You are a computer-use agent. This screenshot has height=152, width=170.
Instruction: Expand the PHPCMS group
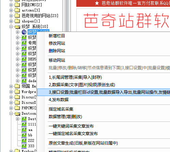pos(11,108)
